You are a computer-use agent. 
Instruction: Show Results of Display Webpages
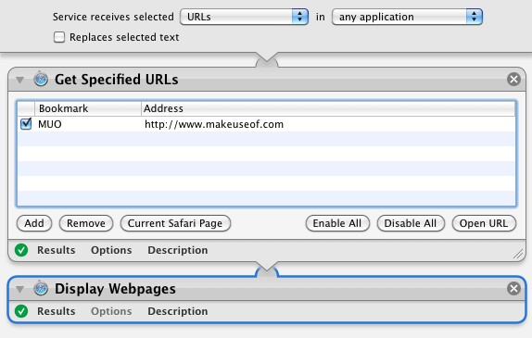click(x=57, y=311)
